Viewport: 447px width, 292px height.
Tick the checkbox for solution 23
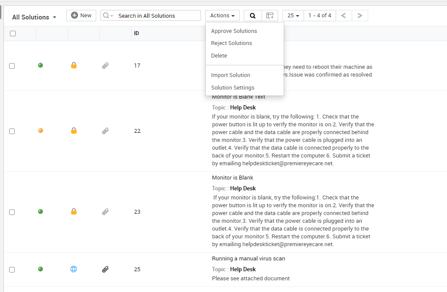click(12, 212)
